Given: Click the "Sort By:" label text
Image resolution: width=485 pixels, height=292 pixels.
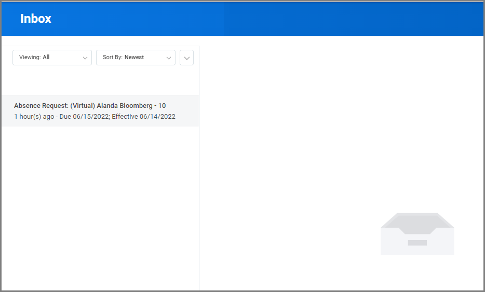Looking at the screenshot, I should point(113,58).
